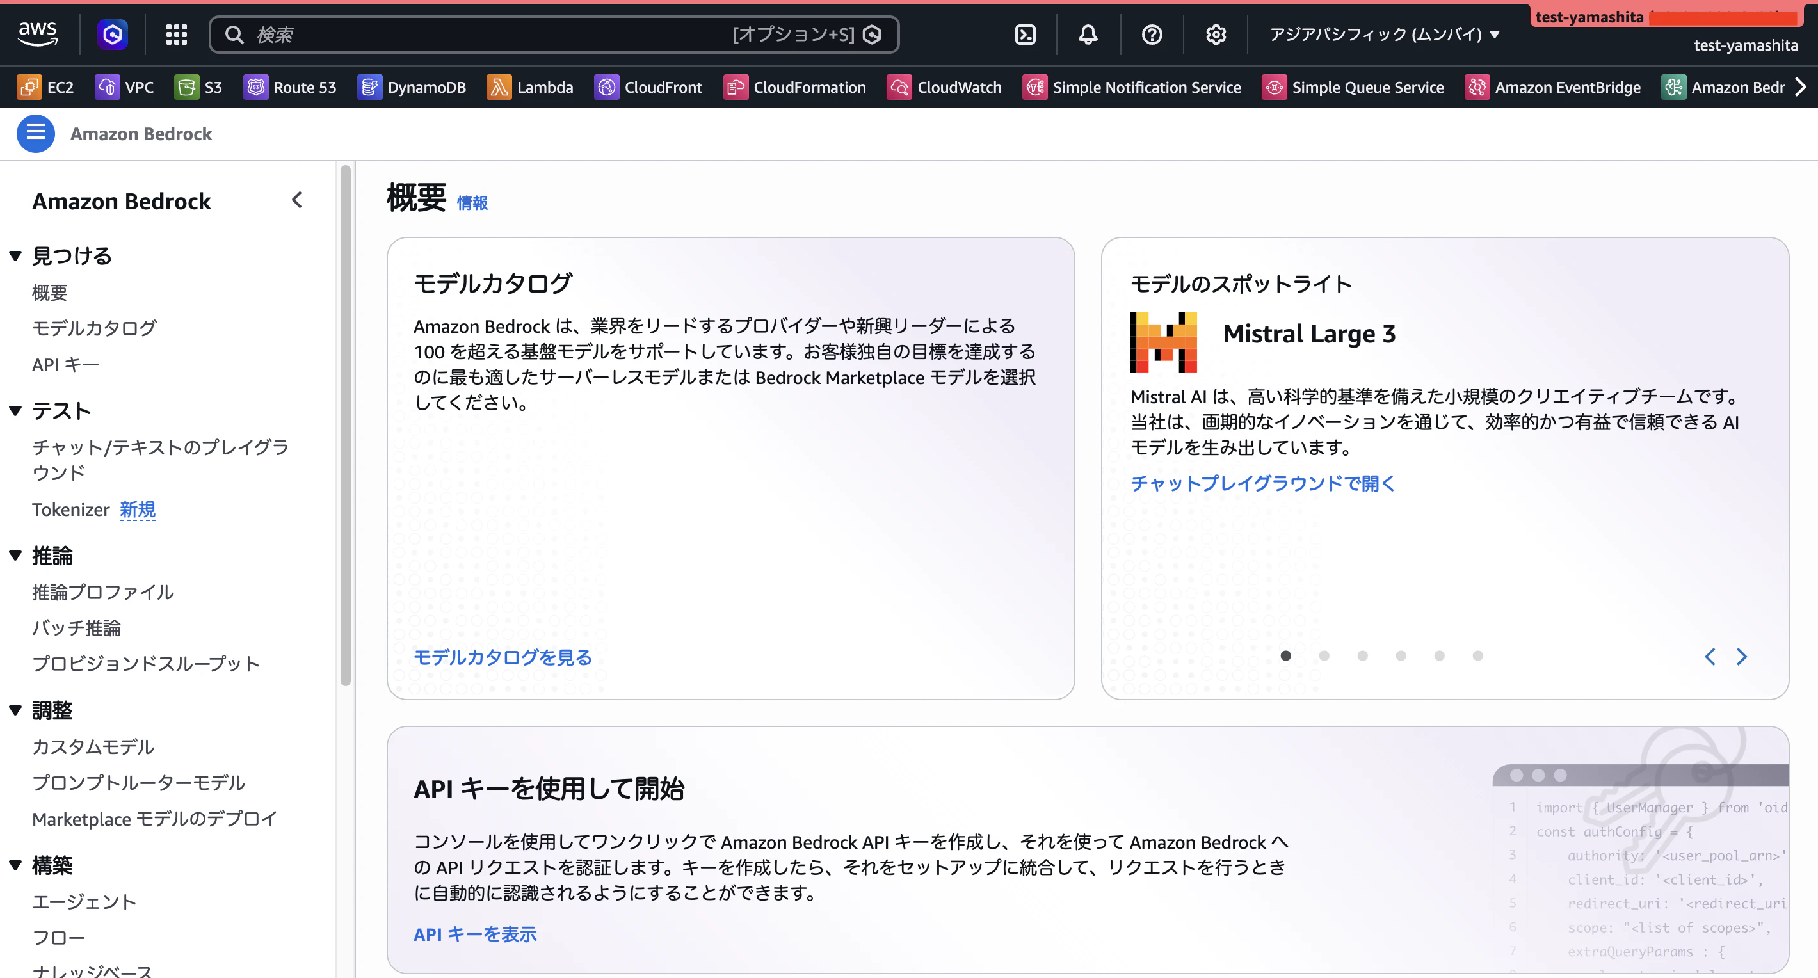Select the second carousel dot
This screenshot has height=978, width=1818.
tap(1324, 656)
